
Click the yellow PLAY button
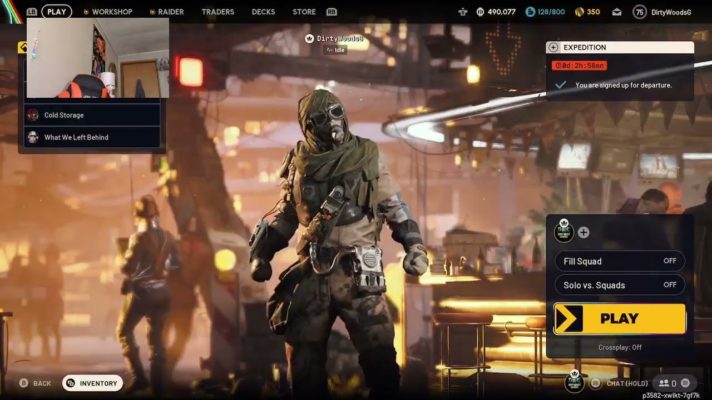620,318
